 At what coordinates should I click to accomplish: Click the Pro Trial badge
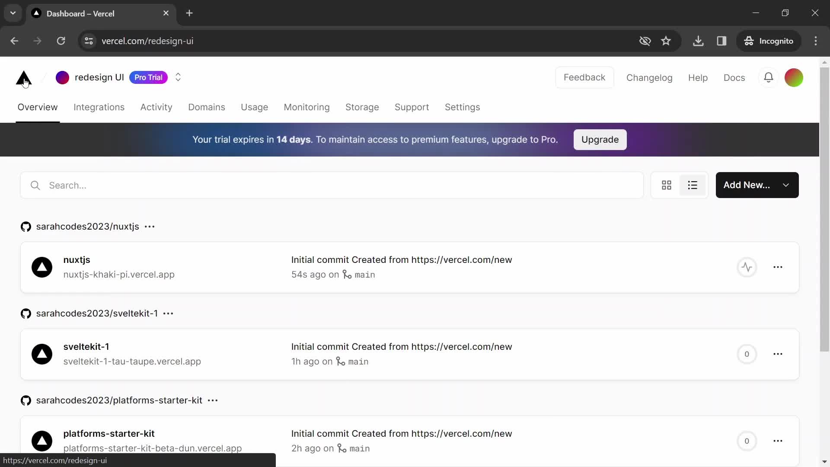coord(148,77)
